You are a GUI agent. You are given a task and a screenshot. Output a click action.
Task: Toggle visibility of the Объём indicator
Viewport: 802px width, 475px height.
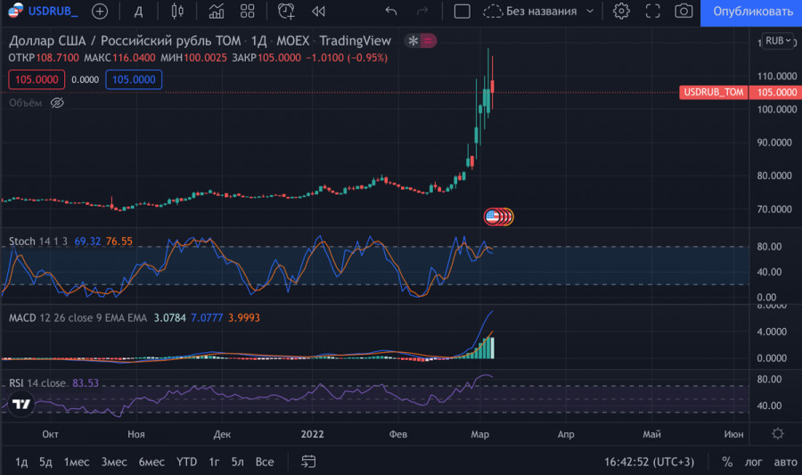coord(57,103)
